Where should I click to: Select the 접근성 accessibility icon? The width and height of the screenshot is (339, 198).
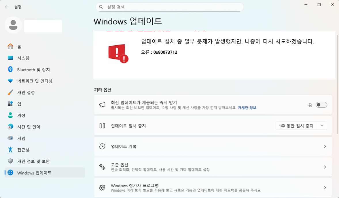[x=10, y=150]
